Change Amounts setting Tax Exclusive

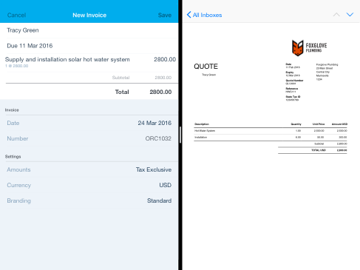(89, 169)
